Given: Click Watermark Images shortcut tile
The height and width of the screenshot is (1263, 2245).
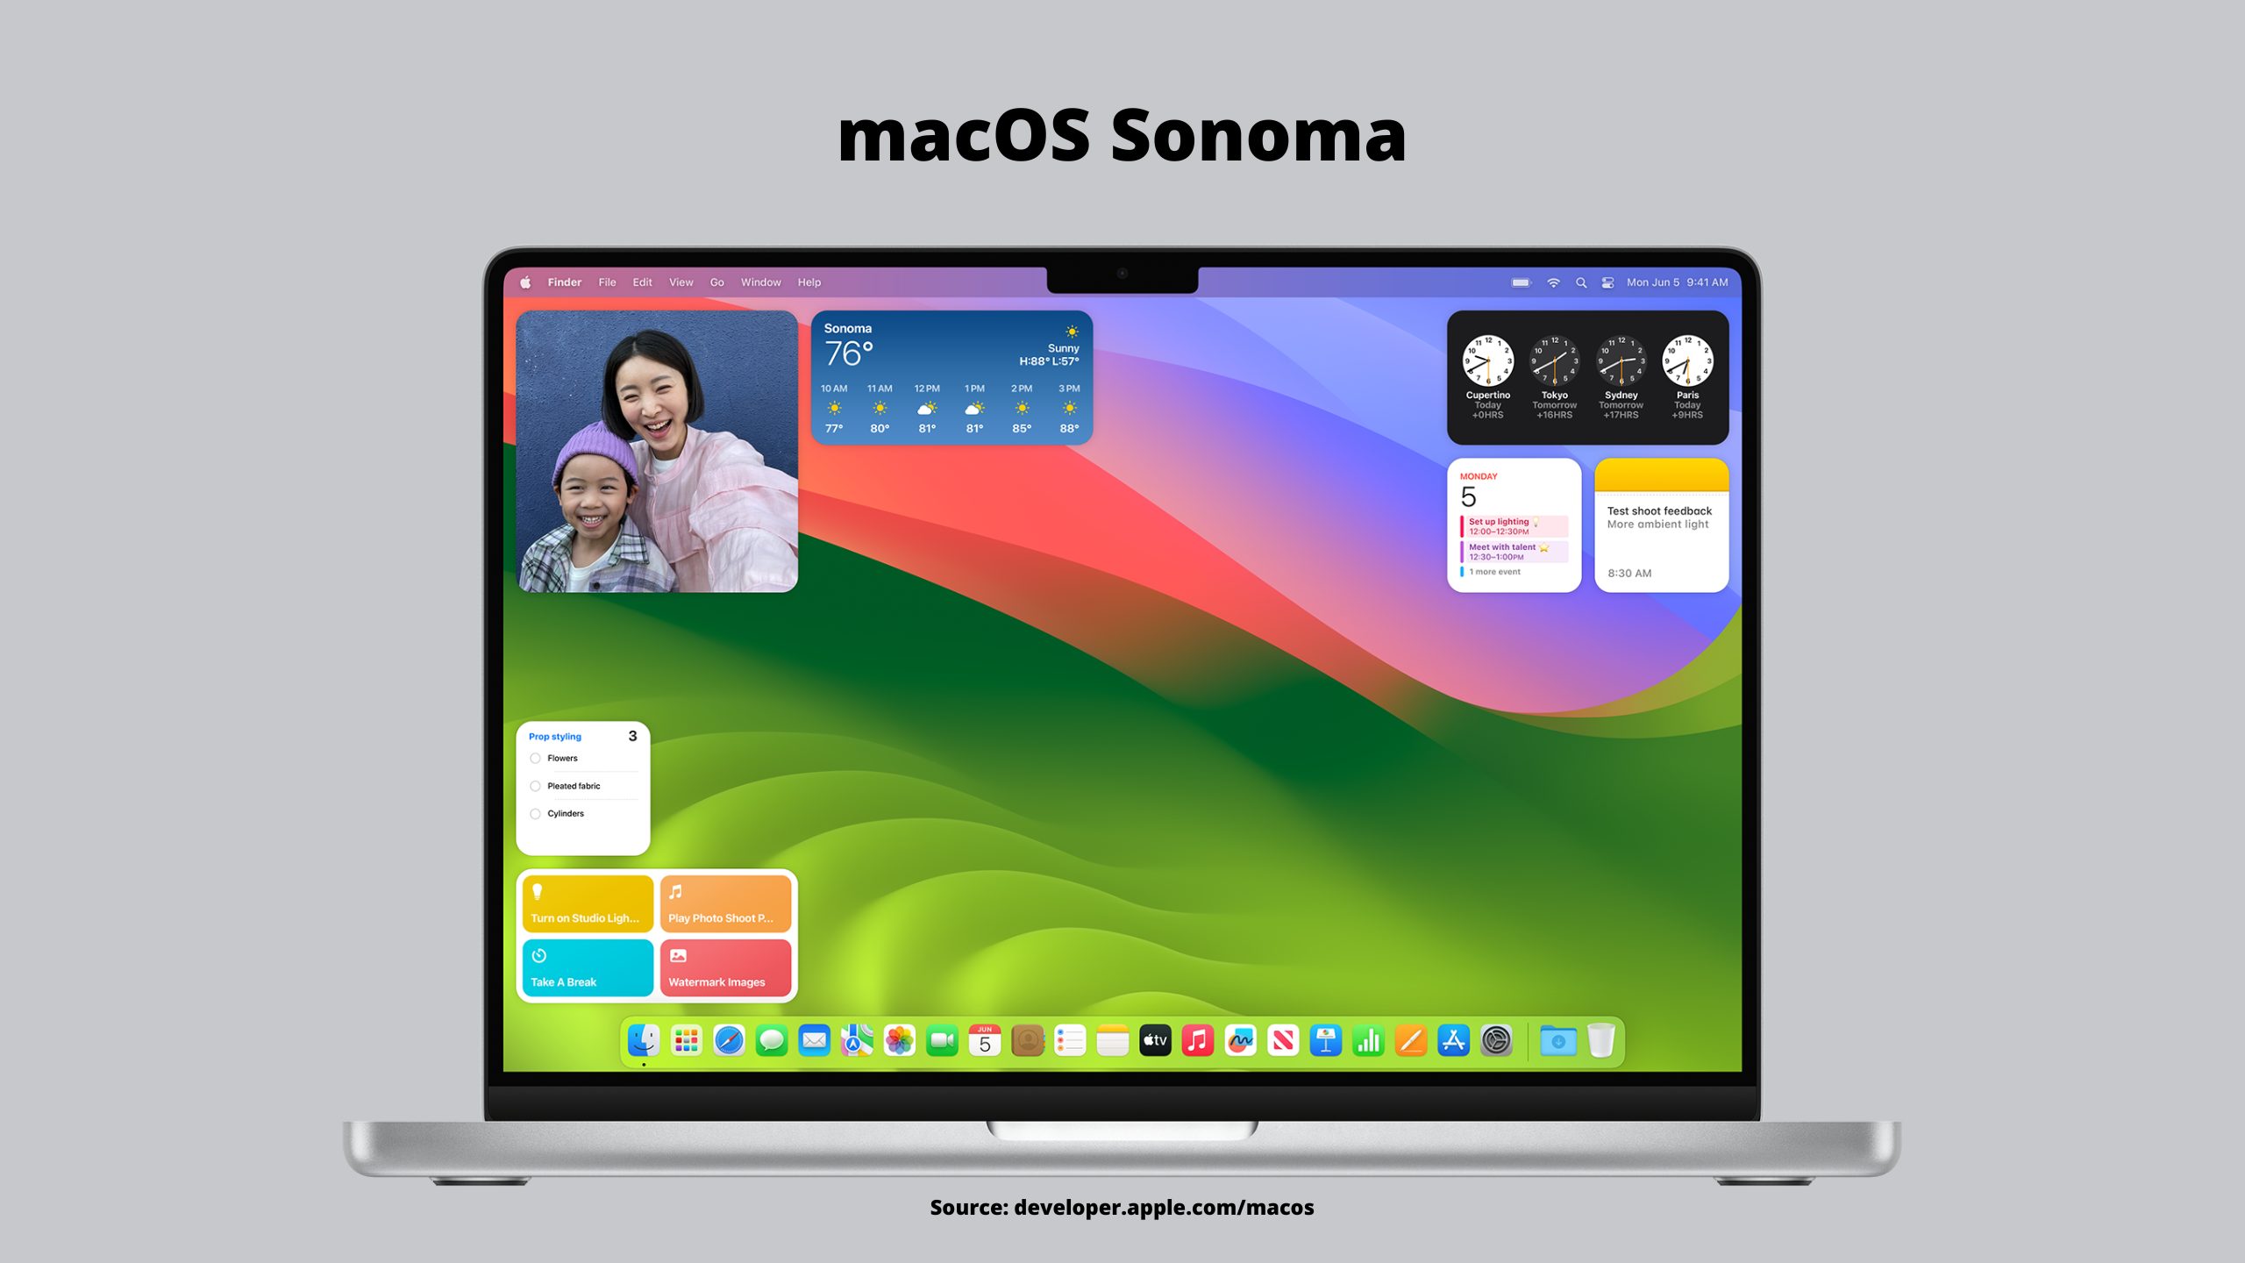Looking at the screenshot, I should pyautogui.click(x=724, y=967).
